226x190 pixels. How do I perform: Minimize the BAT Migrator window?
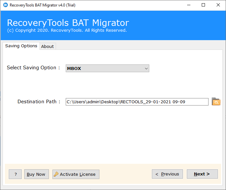(189, 5)
